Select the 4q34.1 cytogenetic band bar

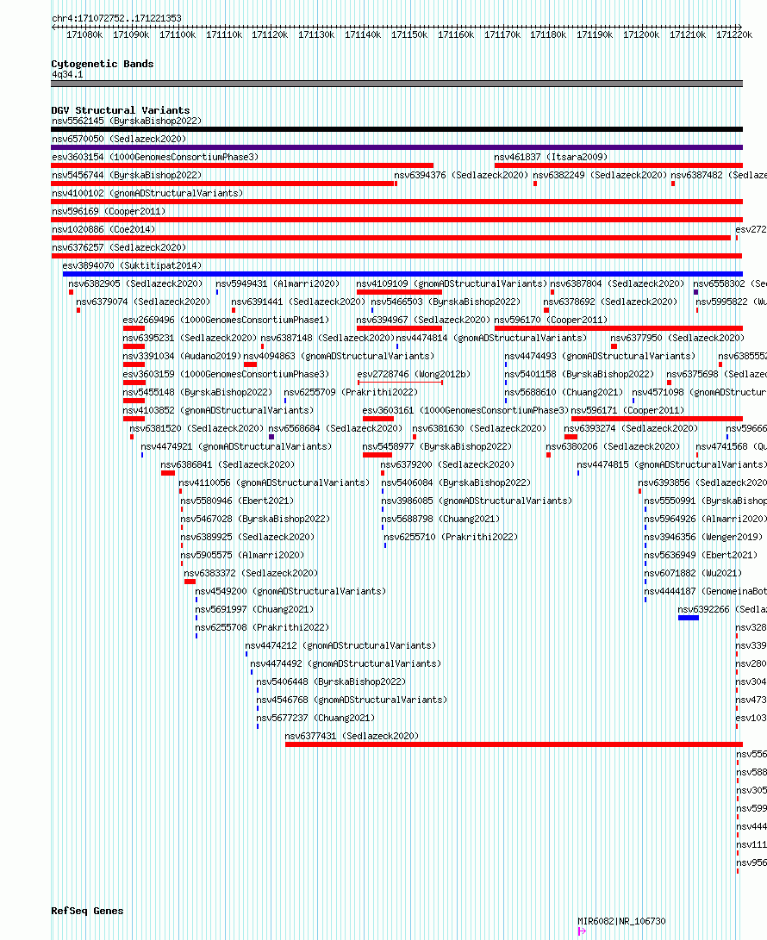(397, 84)
